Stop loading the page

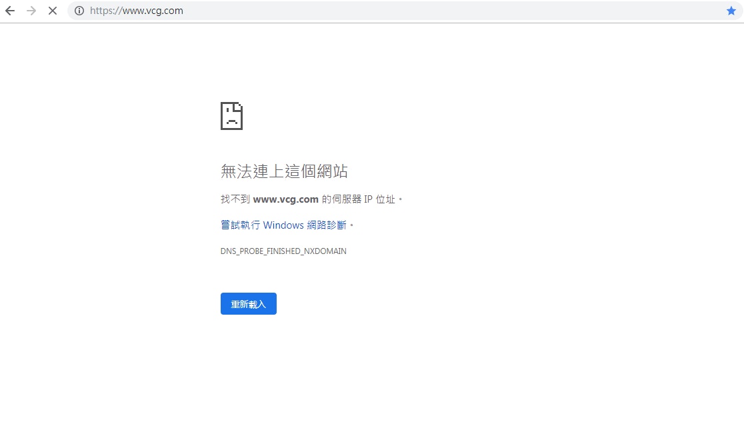(x=53, y=11)
